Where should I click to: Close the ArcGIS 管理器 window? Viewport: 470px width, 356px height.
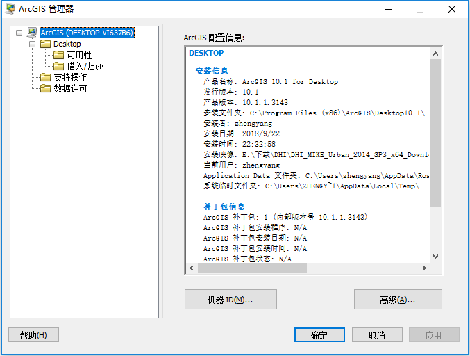click(x=452, y=9)
